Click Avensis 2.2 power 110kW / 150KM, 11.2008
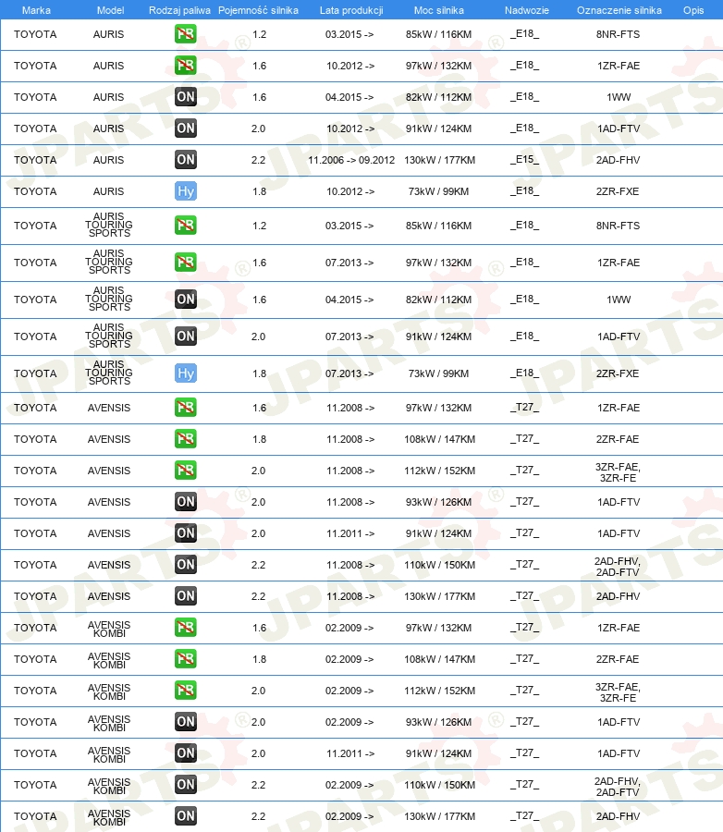This screenshot has width=723, height=832. pyautogui.click(x=439, y=565)
